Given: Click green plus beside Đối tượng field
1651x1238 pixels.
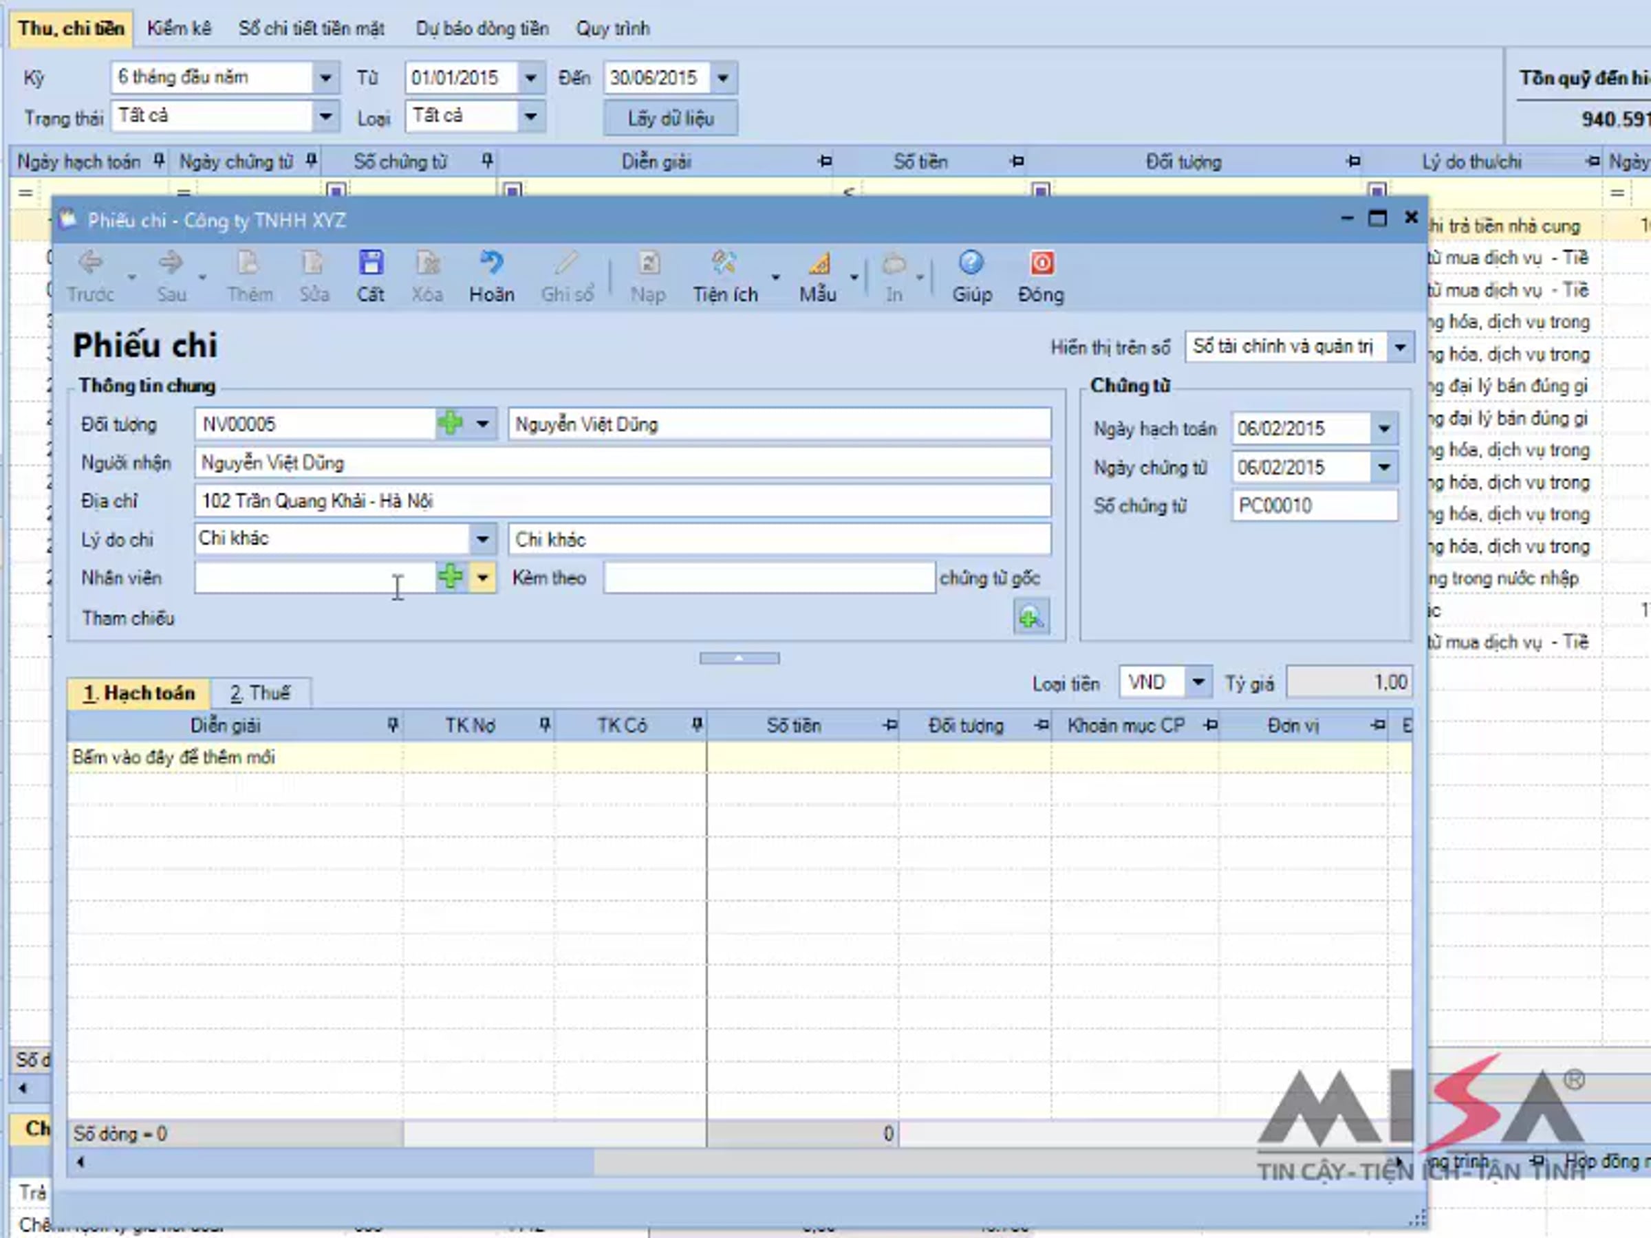Looking at the screenshot, I should pyautogui.click(x=450, y=423).
